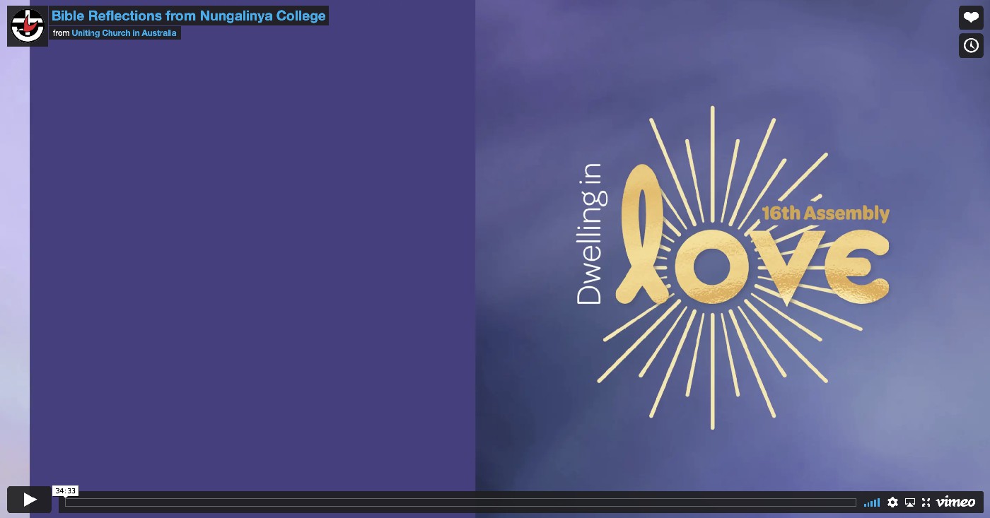Enter fullscreen mode
This screenshot has height=518, width=990.
(926, 502)
